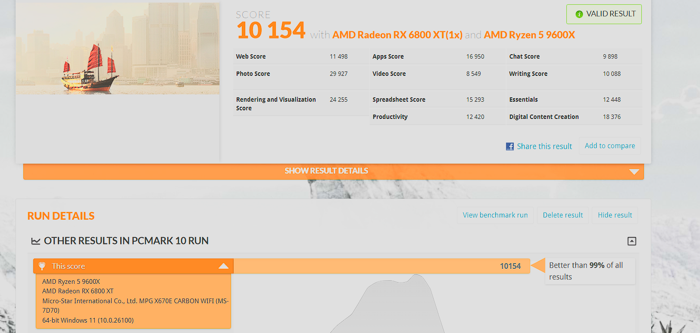Viewport: 700px width, 333px height.
Task: Click Delete result button
Action: 563,215
